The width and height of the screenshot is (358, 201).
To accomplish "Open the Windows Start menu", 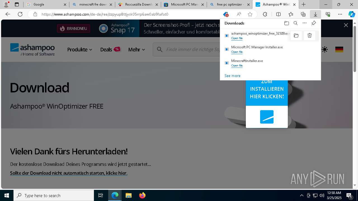I will pos(7,195).
